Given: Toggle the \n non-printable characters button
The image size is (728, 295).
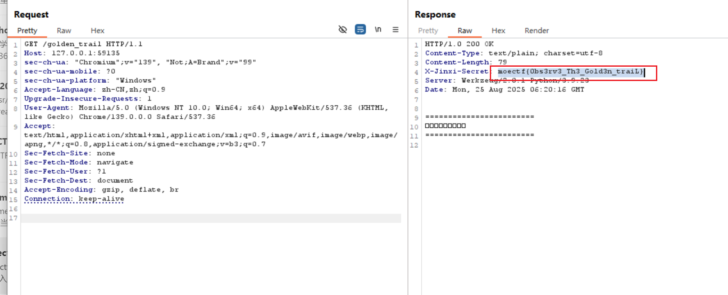Looking at the screenshot, I should pos(378,29).
